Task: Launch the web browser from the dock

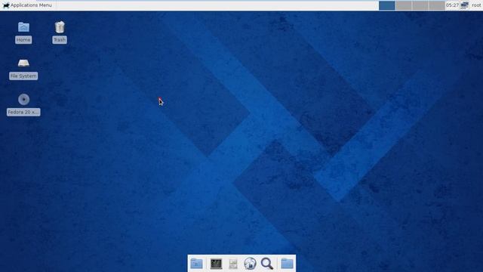Action: 250,264
